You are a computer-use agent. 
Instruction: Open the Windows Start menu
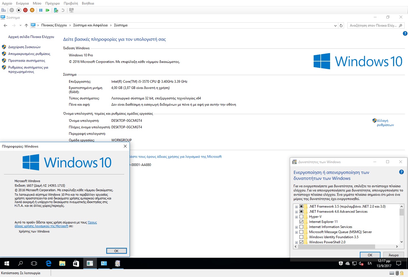pos(7,263)
